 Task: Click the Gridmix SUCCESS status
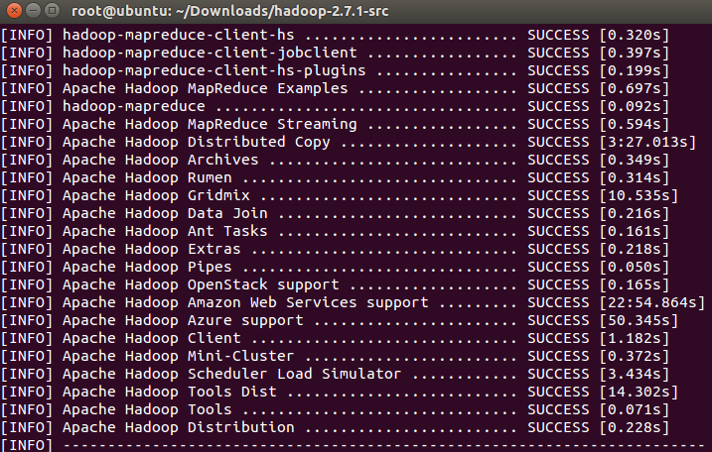click(559, 195)
